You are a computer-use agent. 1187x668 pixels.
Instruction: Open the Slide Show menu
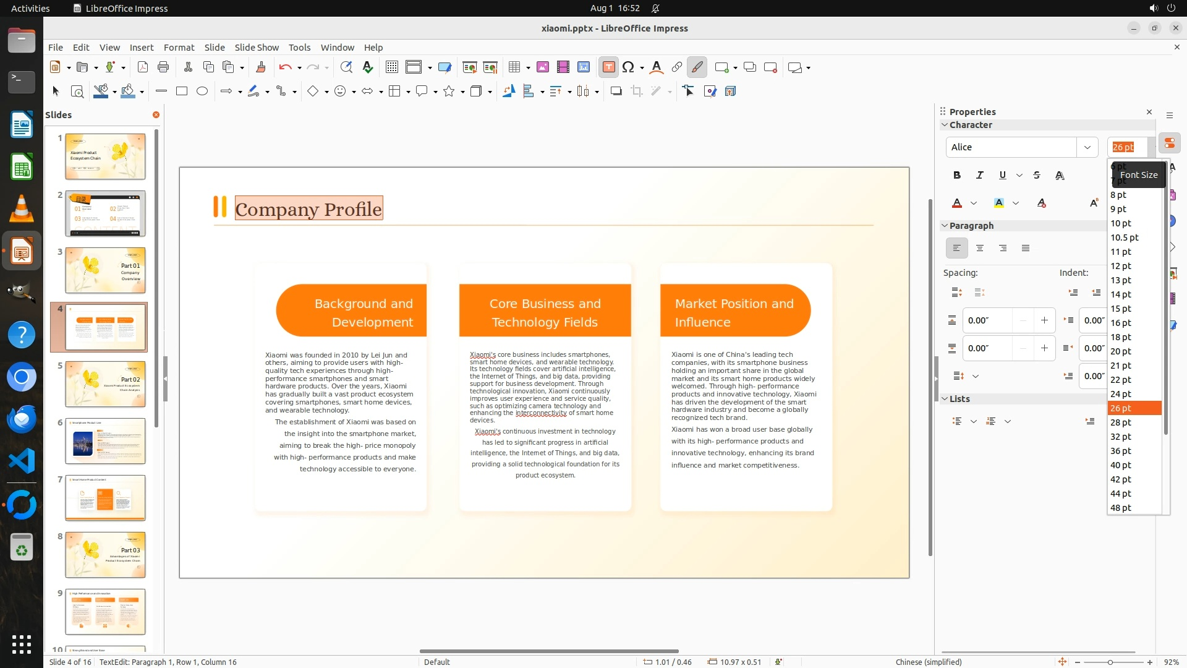pyautogui.click(x=257, y=48)
